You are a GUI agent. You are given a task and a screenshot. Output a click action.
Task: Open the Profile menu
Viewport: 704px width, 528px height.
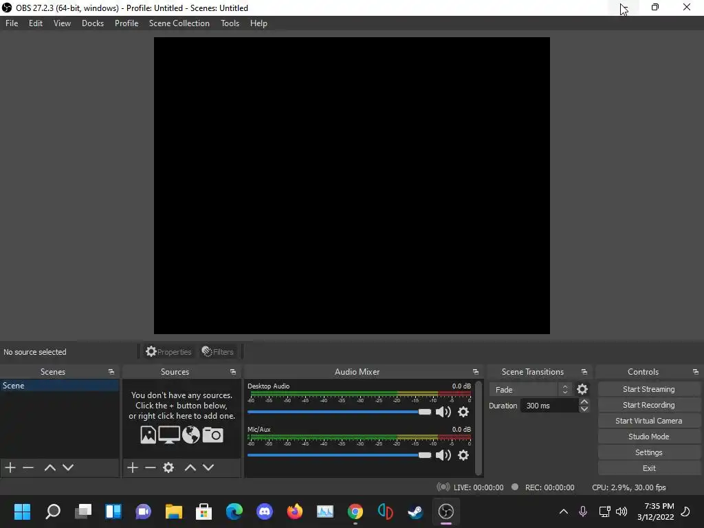(126, 23)
